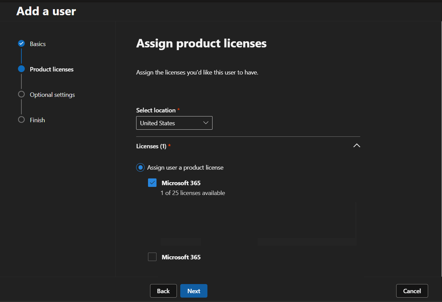Click the Back button
The width and height of the screenshot is (442, 302).
coord(163,291)
